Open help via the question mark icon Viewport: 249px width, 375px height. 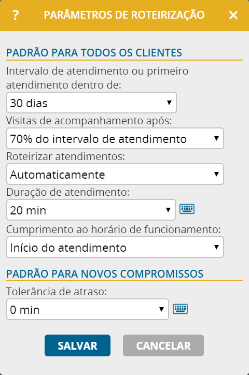coord(16,15)
